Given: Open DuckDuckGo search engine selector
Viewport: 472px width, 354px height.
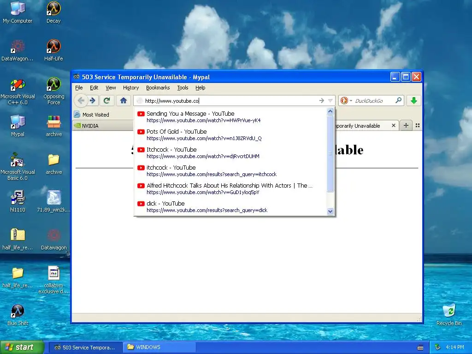Looking at the screenshot, I should coord(346,100).
